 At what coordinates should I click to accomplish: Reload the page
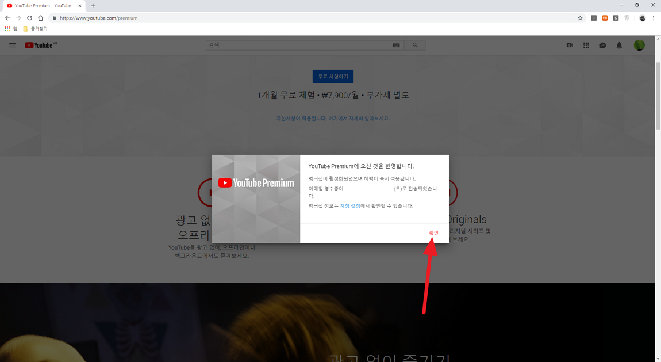(29, 18)
